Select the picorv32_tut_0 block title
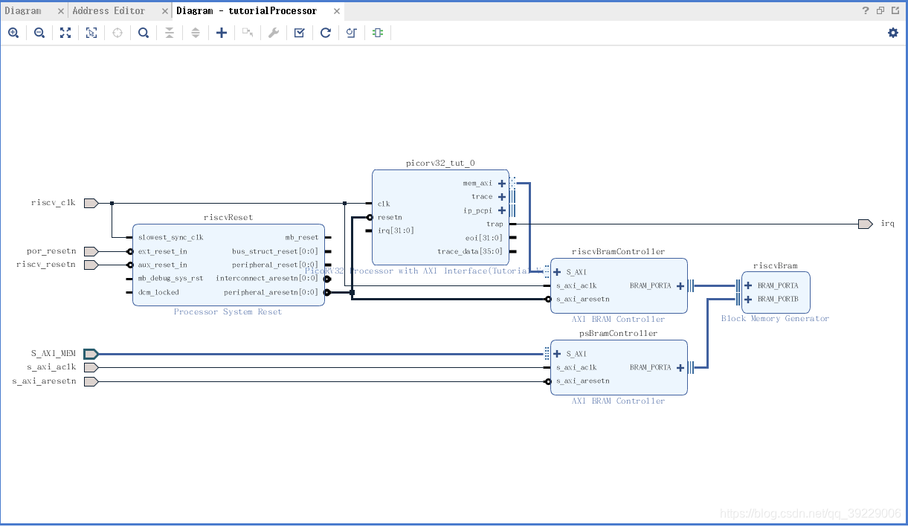This screenshot has height=527, width=908. click(x=440, y=163)
